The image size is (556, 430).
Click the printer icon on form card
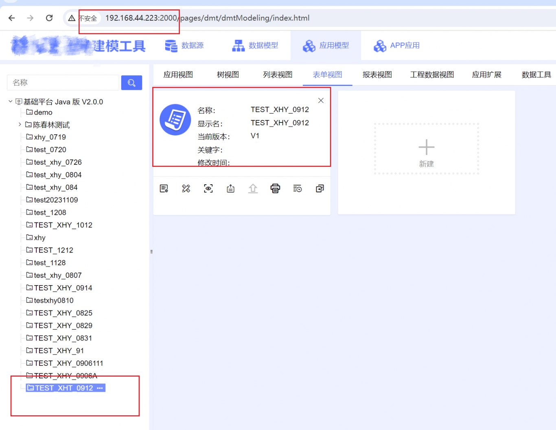point(275,188)
